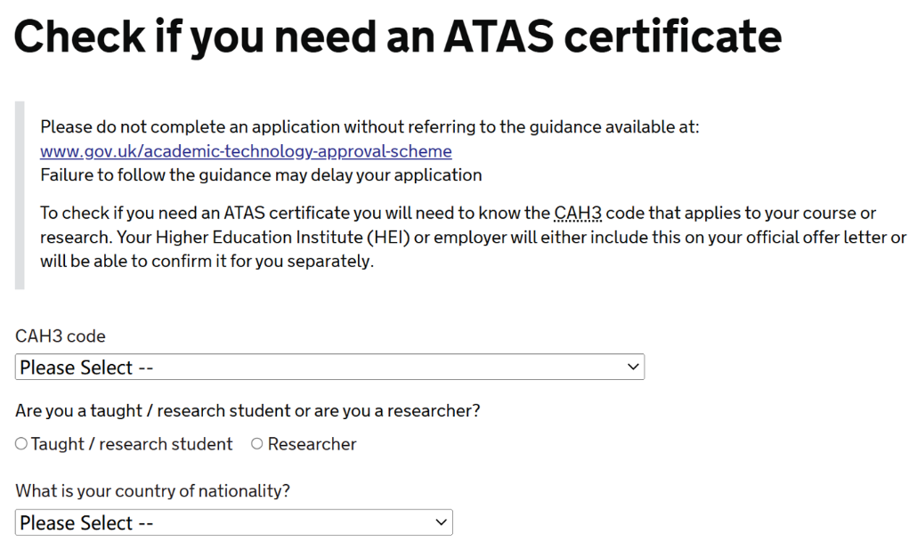
Task: Click the "What is your country of nationality?" label
Action: pyautogui.click(x=153, y=490)
